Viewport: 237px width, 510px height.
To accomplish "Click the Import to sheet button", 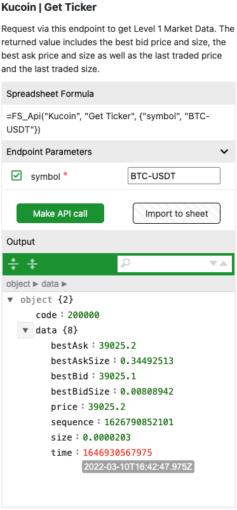I will coord(177,214).
